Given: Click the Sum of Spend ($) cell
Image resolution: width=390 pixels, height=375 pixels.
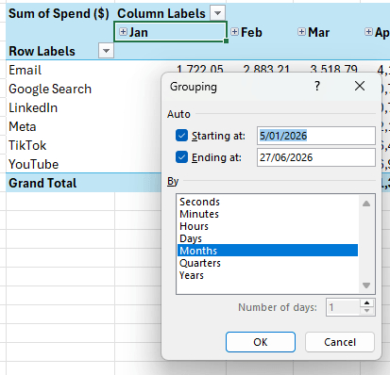Looking at the screenshot, I should (x=59, y=13).
